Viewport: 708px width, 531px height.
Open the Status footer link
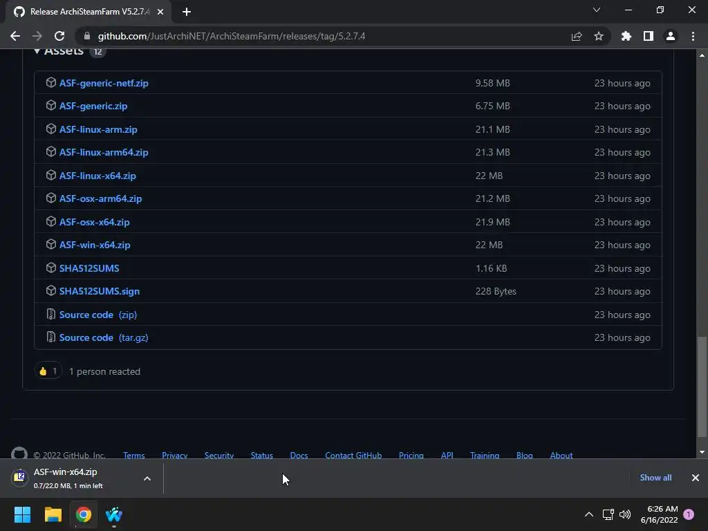coord(262,455)
